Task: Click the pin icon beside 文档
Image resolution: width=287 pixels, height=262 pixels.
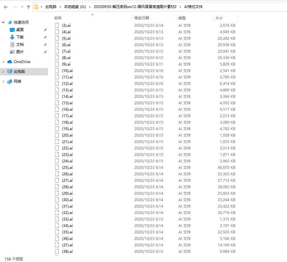Action: [x=45, y=45]
